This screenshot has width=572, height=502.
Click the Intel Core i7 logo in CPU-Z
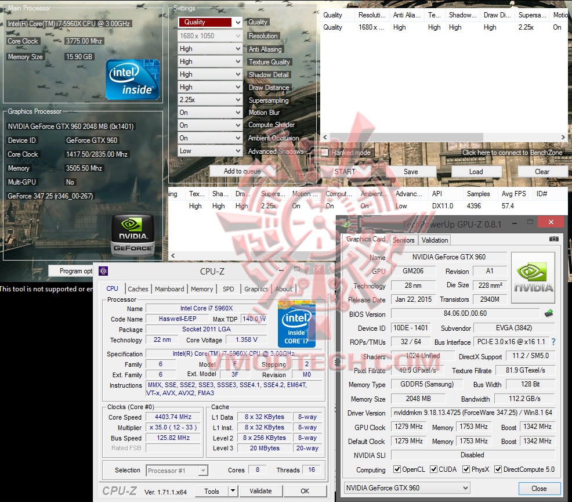296,324
